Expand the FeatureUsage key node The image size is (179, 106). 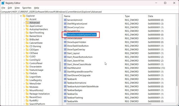(24, 70)
